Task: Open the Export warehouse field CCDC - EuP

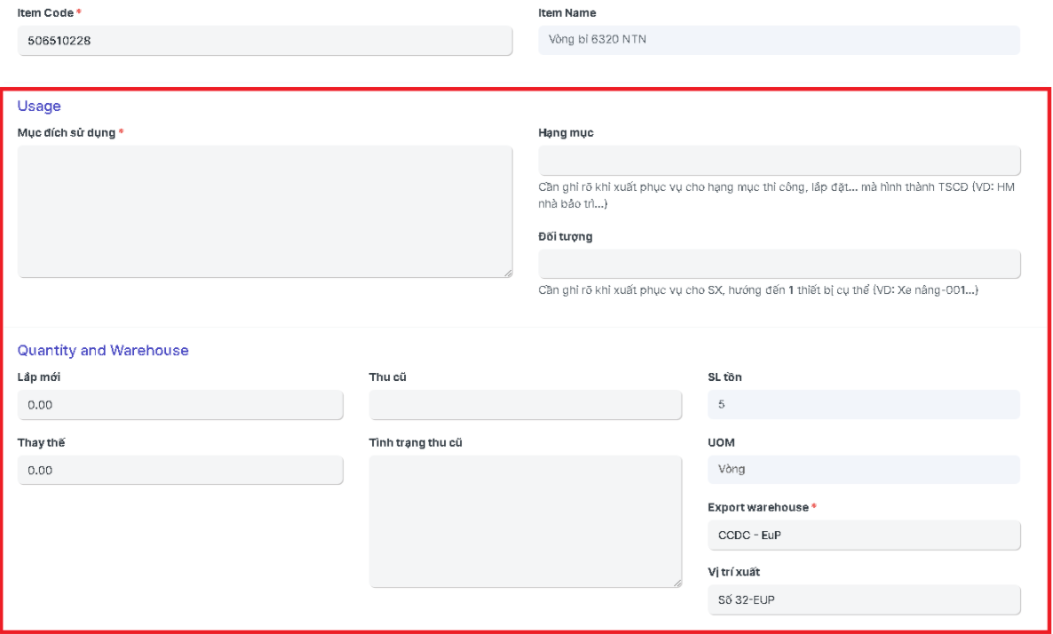Action: [x=863, y=535]
